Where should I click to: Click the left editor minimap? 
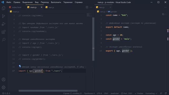[x=89, y=15]
